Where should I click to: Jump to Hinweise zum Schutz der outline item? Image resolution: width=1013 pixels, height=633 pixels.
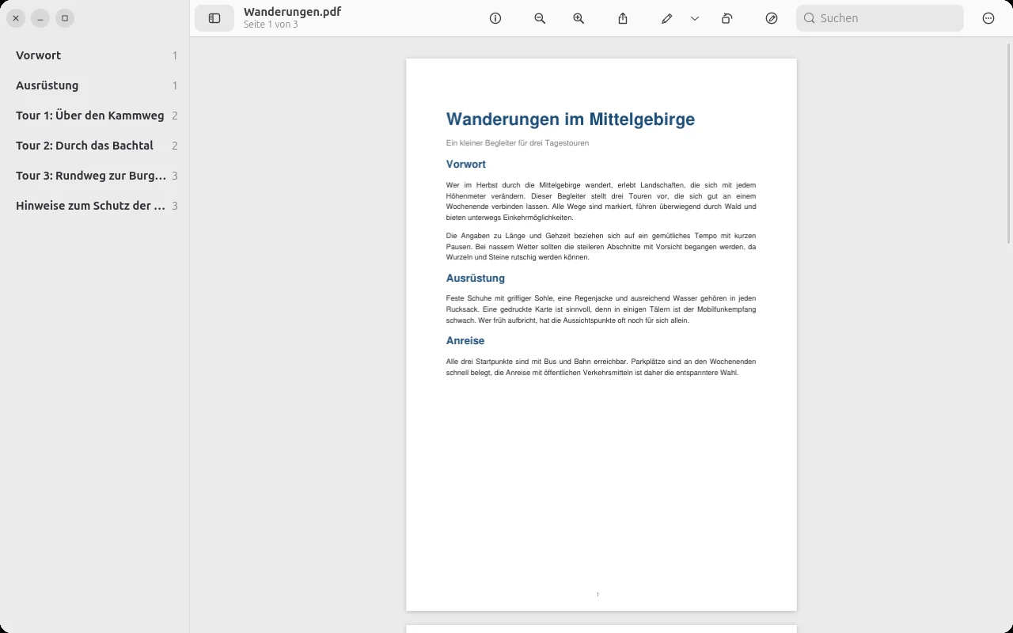[95, 206]
